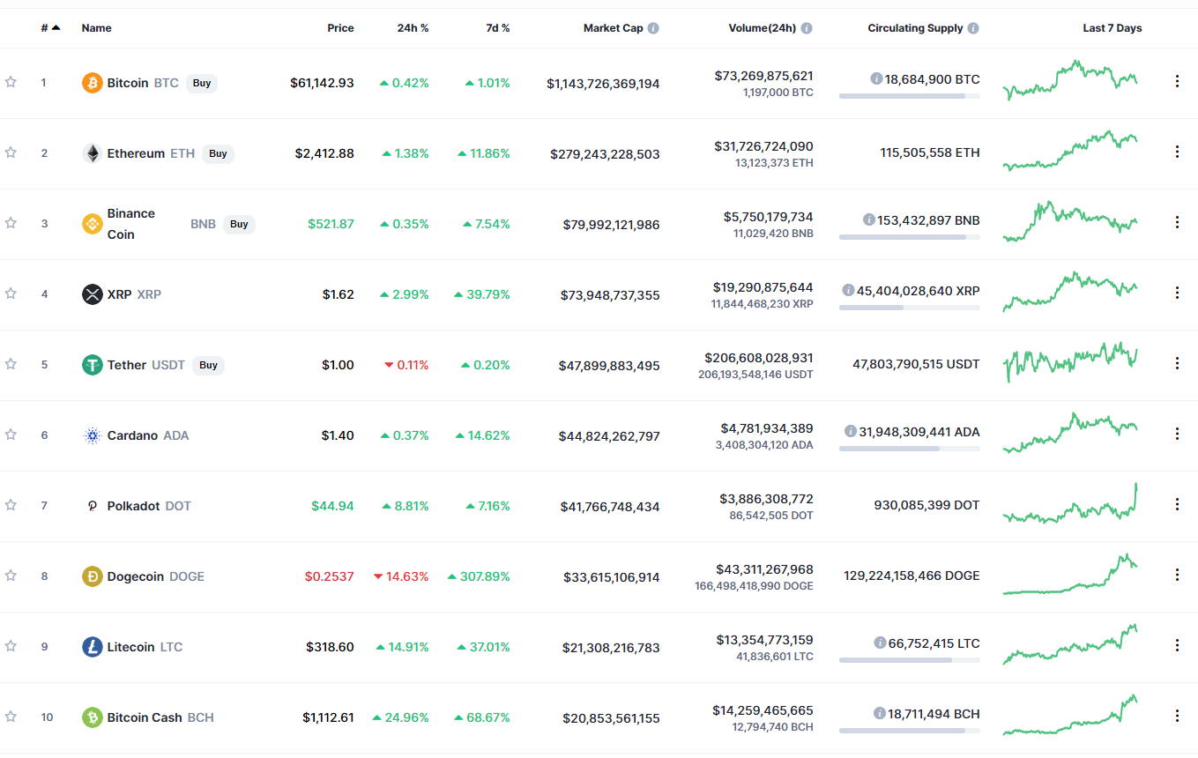Image resolution: width=1198 pixels, height=758 pixels.
Task: Click the Buy button next to Tether
Action: pos(208,365)
